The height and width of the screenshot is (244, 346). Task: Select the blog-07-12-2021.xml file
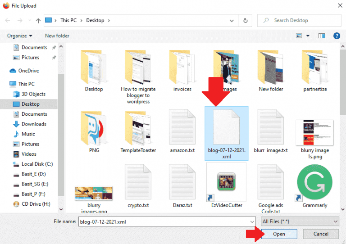coord(226,133)
